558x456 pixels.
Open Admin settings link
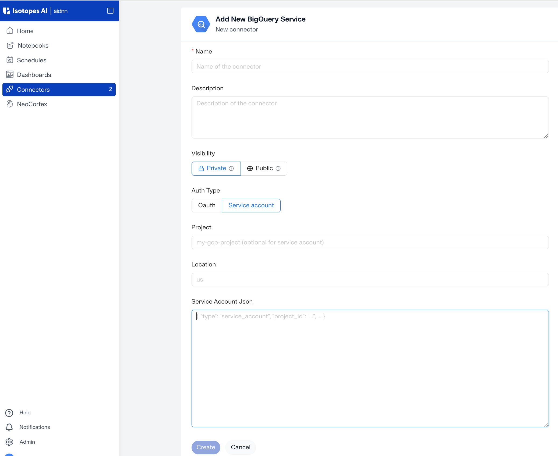27,442
